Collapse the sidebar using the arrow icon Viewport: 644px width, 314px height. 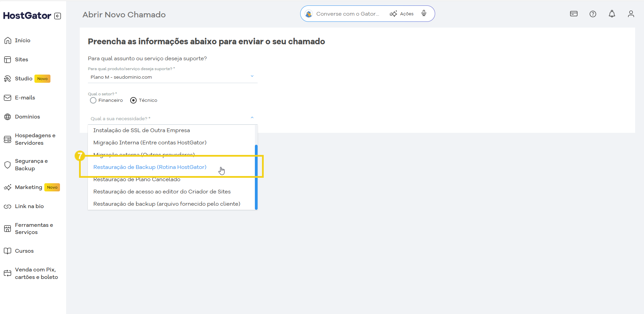tap(58, 16)
